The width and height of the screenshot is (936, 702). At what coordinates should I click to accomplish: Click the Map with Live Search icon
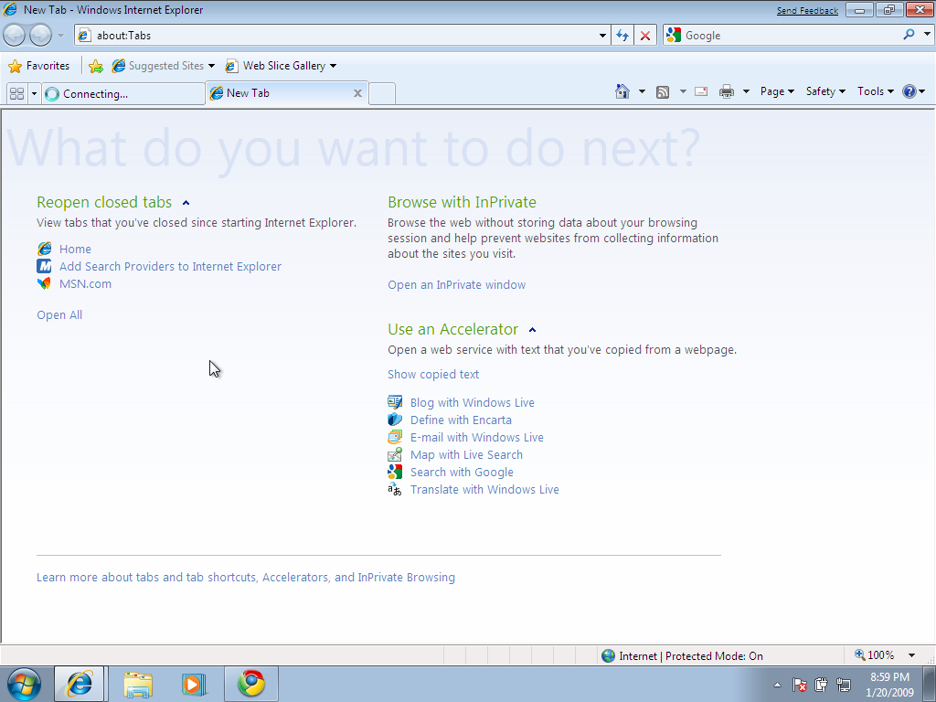[395, 454]
